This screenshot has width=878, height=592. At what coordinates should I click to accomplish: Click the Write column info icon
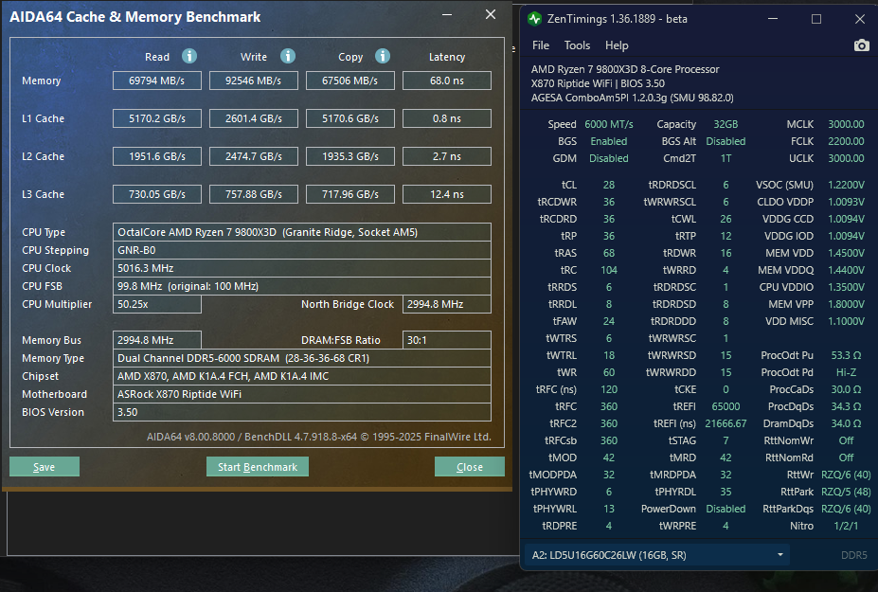click(288, 57)
